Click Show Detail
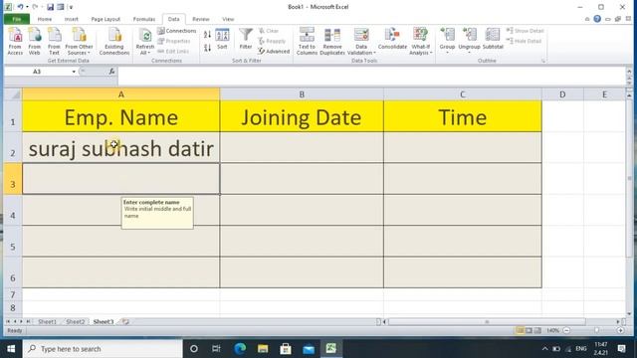The width and height of the screenshot is (637, 358). (525, 31)
